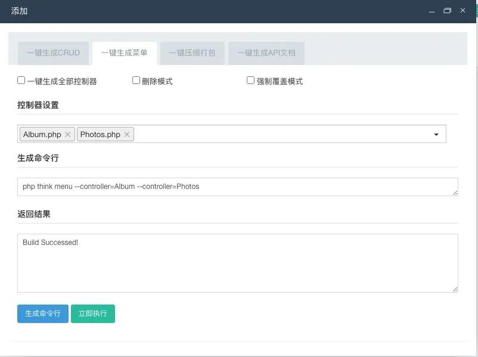Screen dimensions: 478x357
Task: Go to the 一键生成API文档 tab
Action: 266,53
